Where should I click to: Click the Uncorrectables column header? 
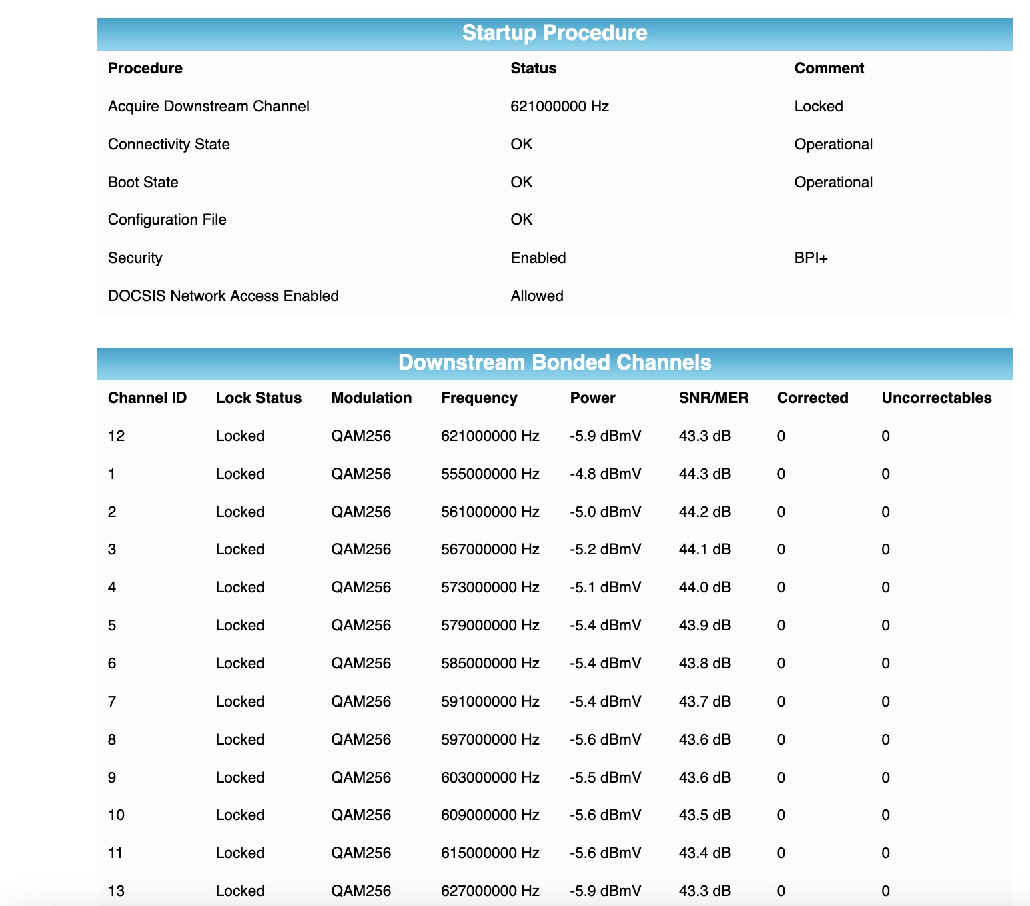click(x=937, y=397)
